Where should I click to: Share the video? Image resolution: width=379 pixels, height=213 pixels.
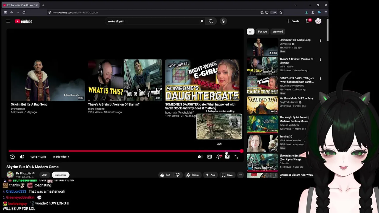[192, 175]
